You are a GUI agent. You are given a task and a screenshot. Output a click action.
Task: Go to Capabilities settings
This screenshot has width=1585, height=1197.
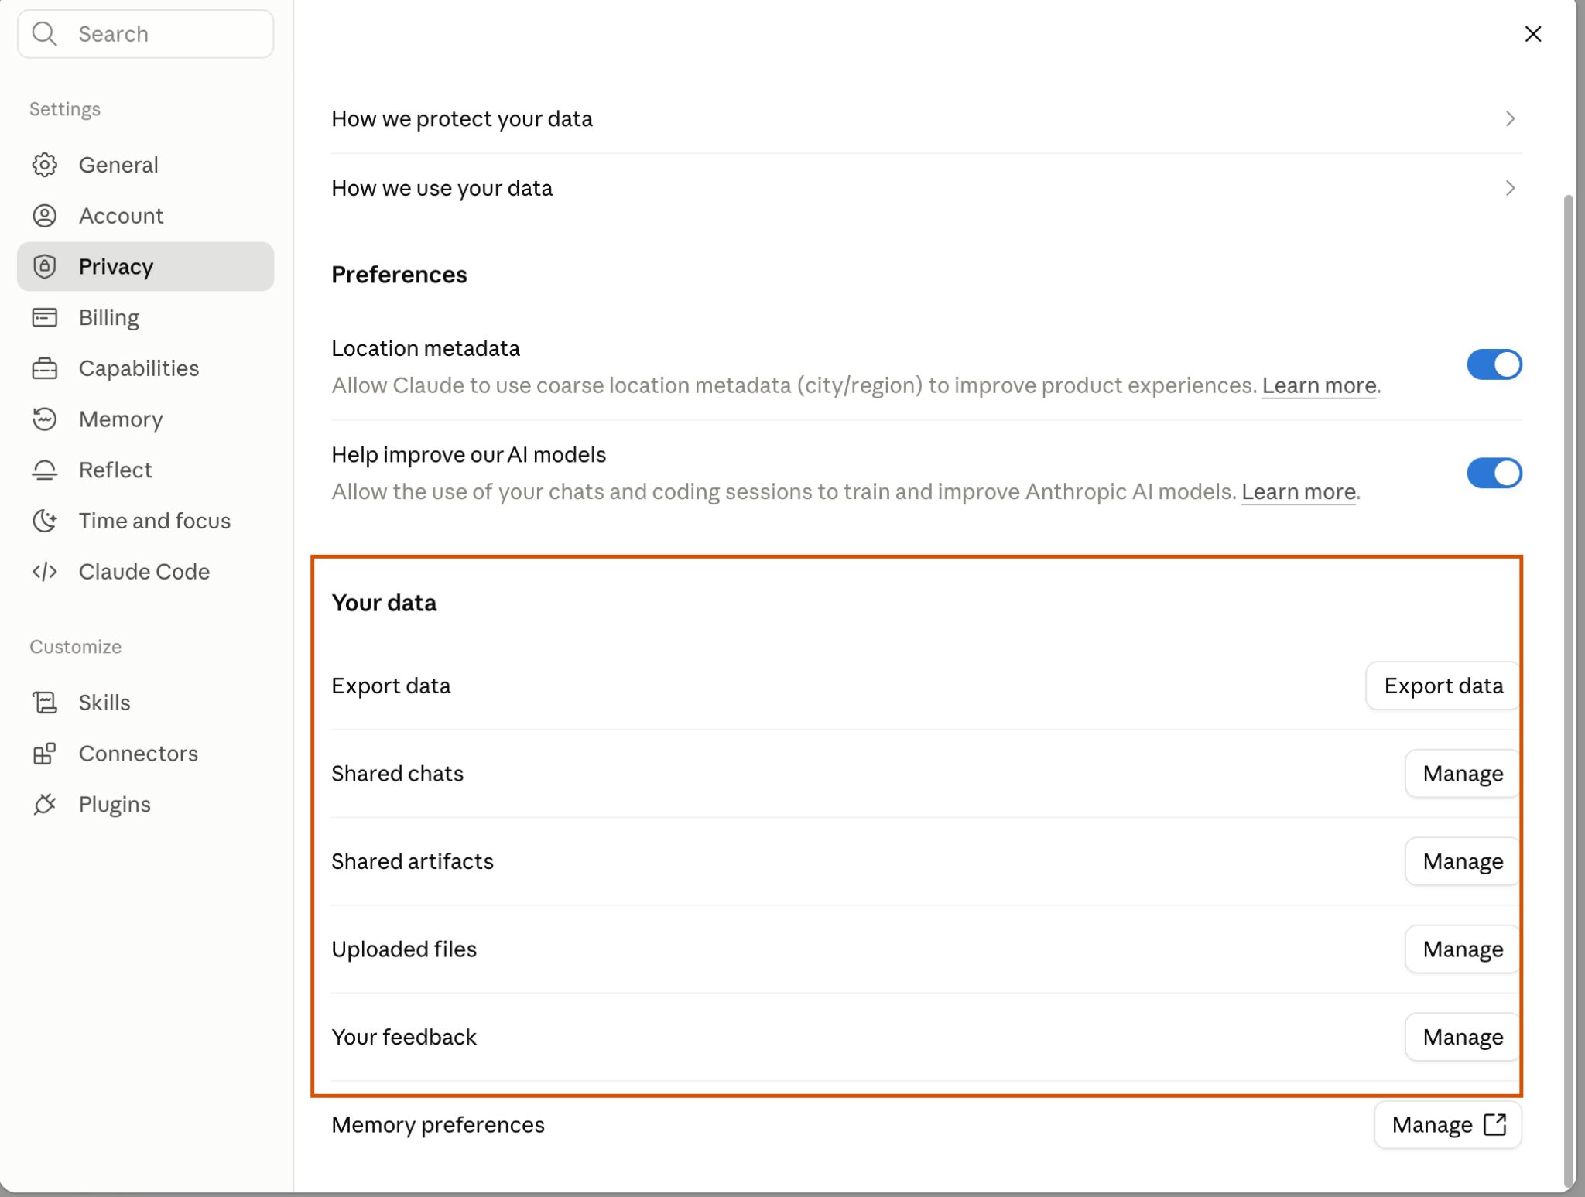click(x=145, y=368)
